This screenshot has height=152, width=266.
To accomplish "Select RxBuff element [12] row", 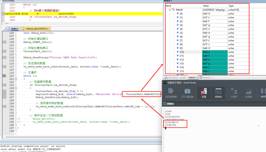I will [x=209, y=60].
